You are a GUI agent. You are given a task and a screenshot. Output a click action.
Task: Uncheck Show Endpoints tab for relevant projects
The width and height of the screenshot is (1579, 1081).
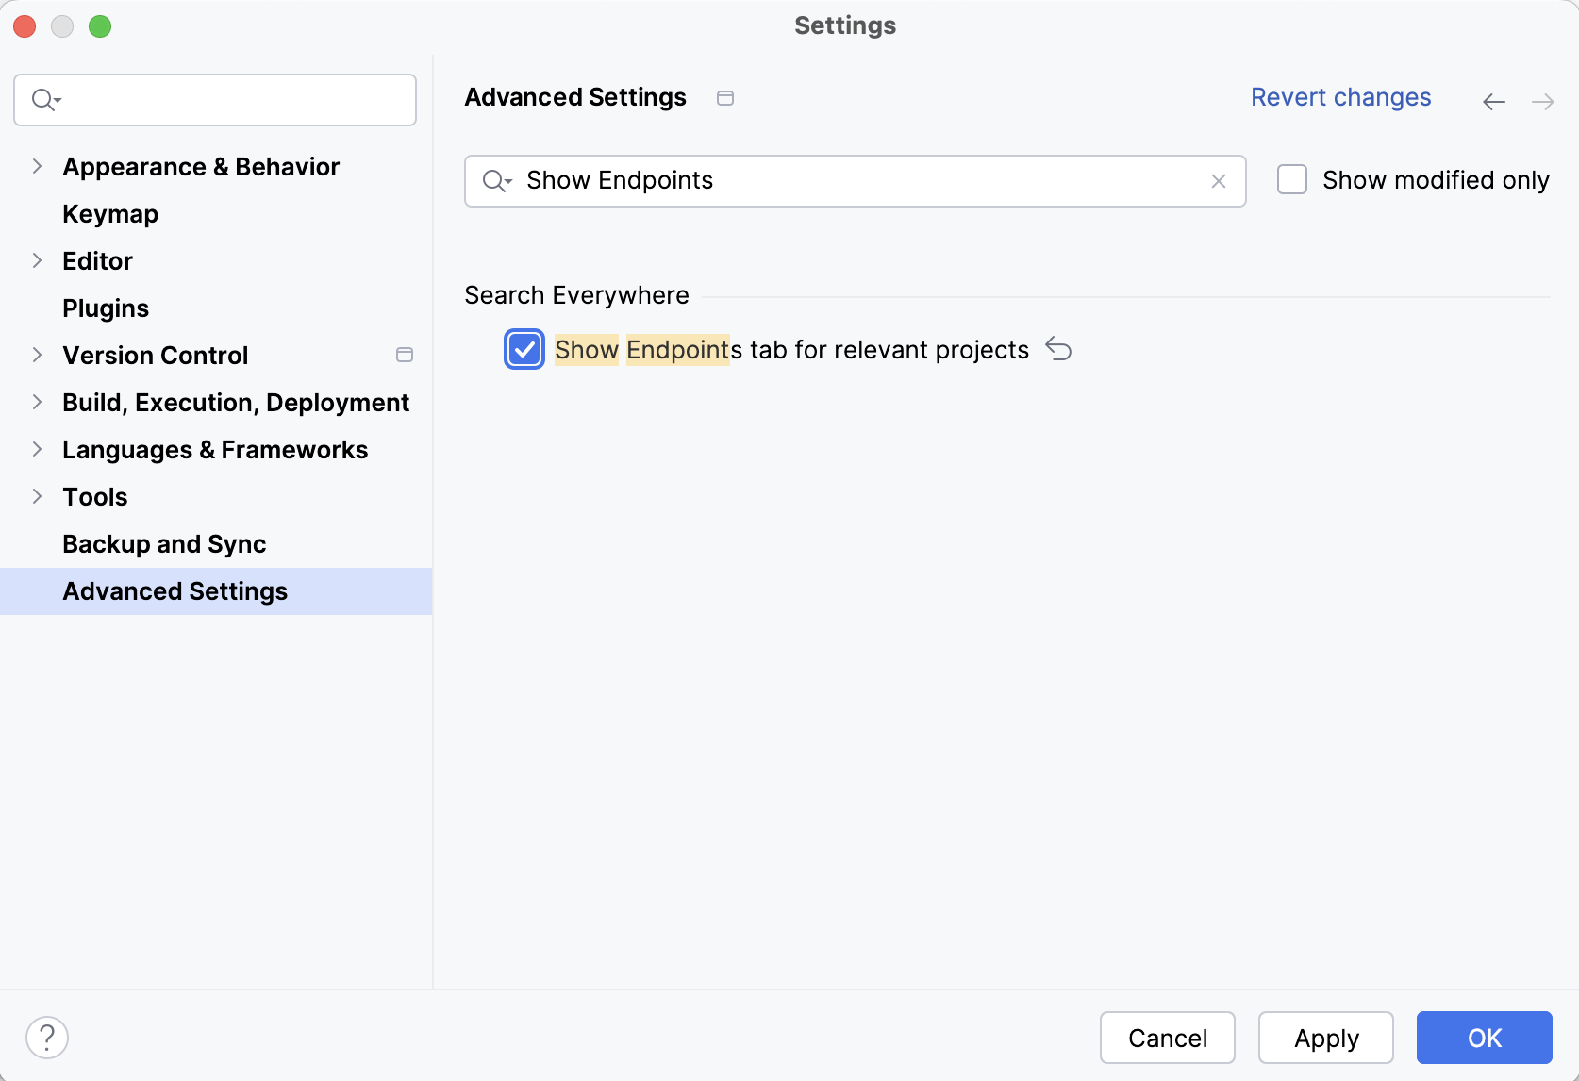[524, 349]
